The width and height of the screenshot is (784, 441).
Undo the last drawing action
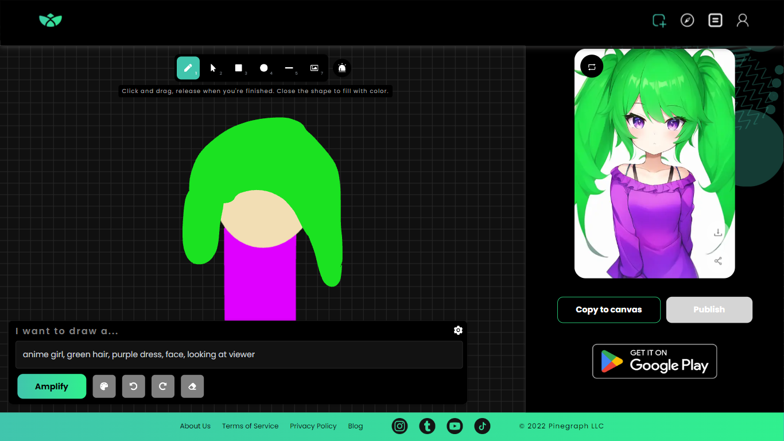[x=134, y=386]
